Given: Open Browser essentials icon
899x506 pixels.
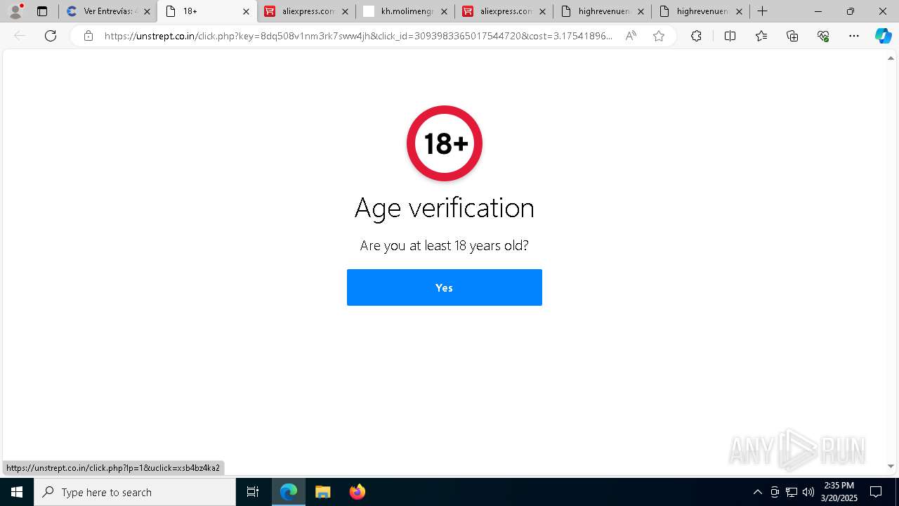Looking at the screenshot, I should pyautogui.click(x=823, y=36).
